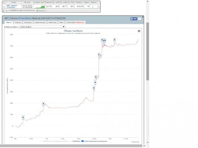
Task: Click the $ marker near the 20K line
Action: (x=43, y=104)
